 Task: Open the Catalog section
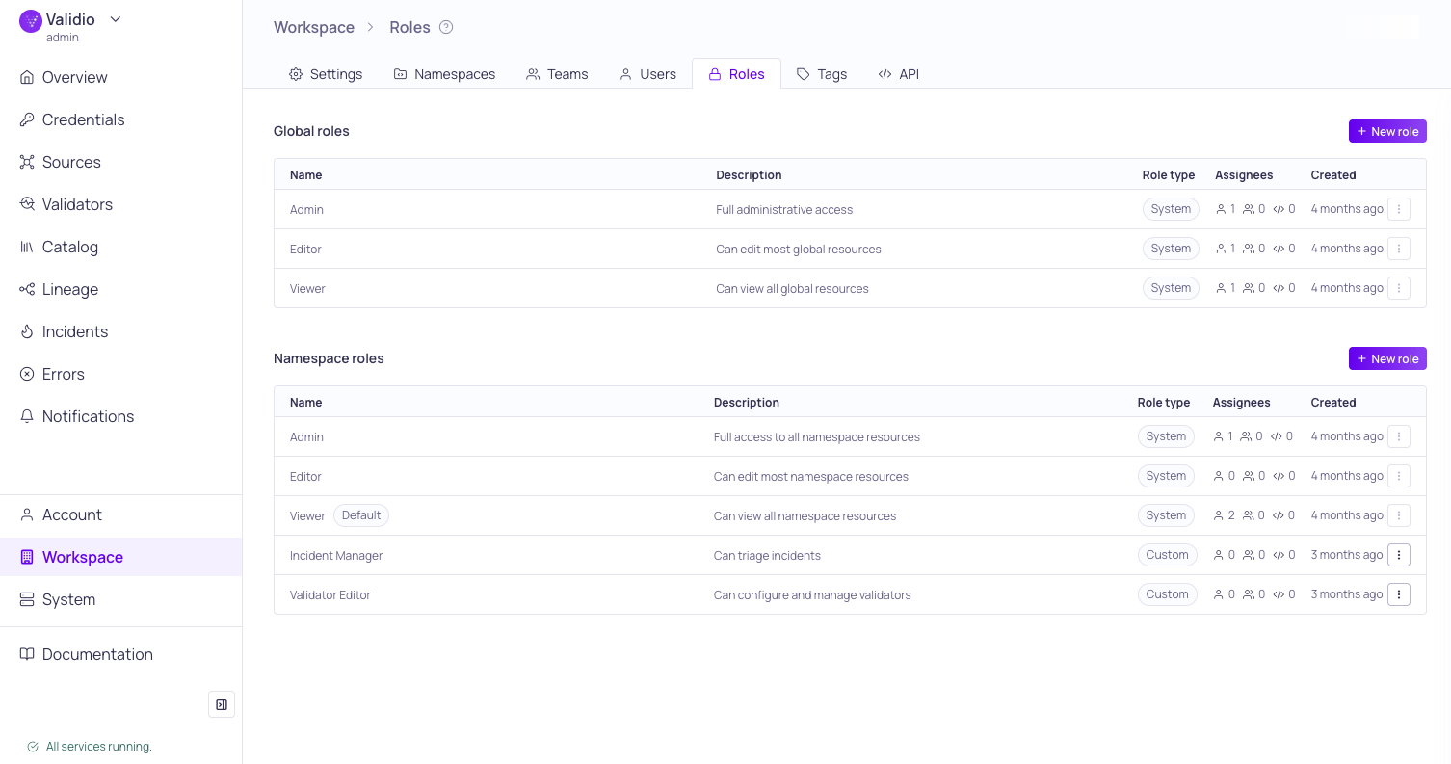click(x=120, y=247)
